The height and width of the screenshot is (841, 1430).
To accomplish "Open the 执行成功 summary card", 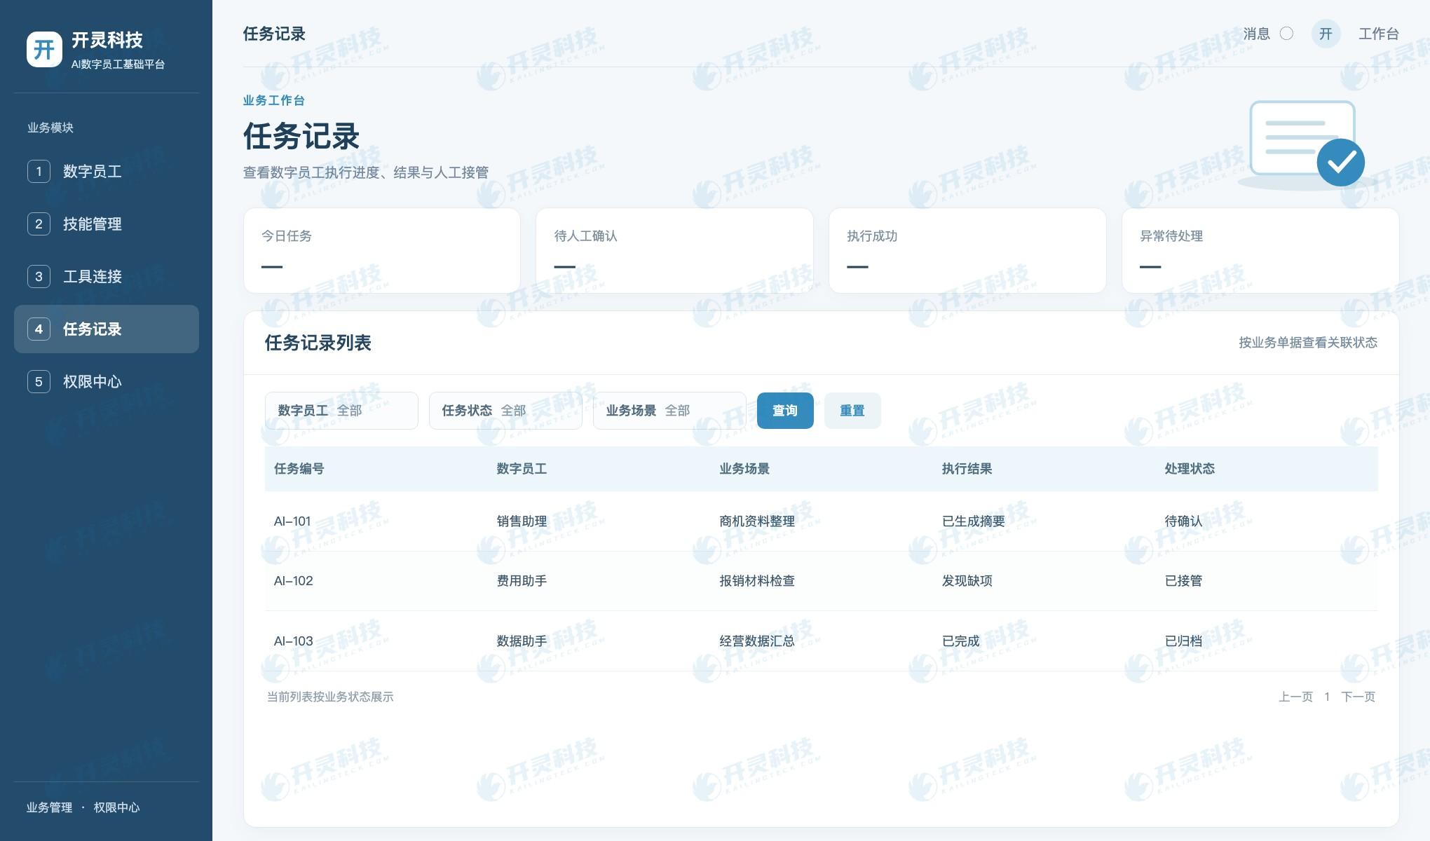I will (967, 250).
